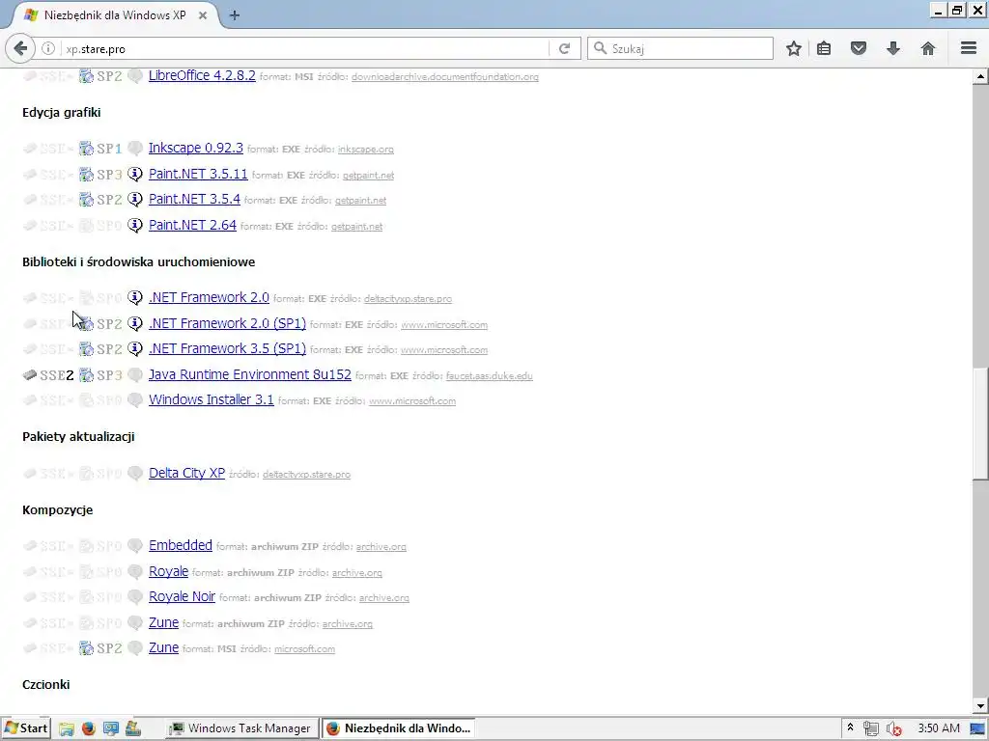Click the SP2 icon on the Zune MSI row

click(x=86, y=648)
